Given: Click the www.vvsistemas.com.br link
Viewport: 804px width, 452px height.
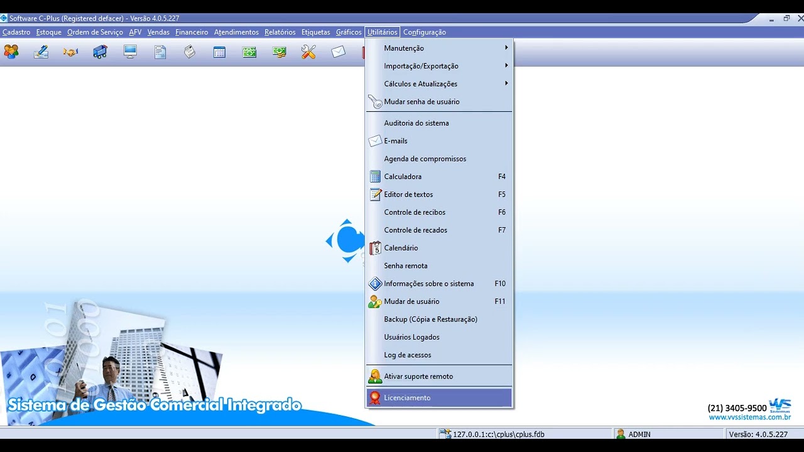Looking at the screenshot, I should 749,417.
